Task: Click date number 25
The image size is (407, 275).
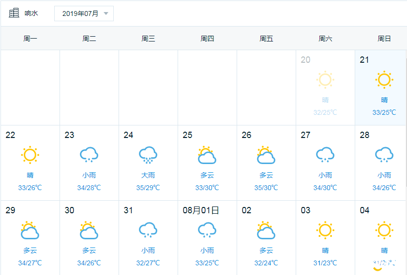Action: [x=187, y=135]
